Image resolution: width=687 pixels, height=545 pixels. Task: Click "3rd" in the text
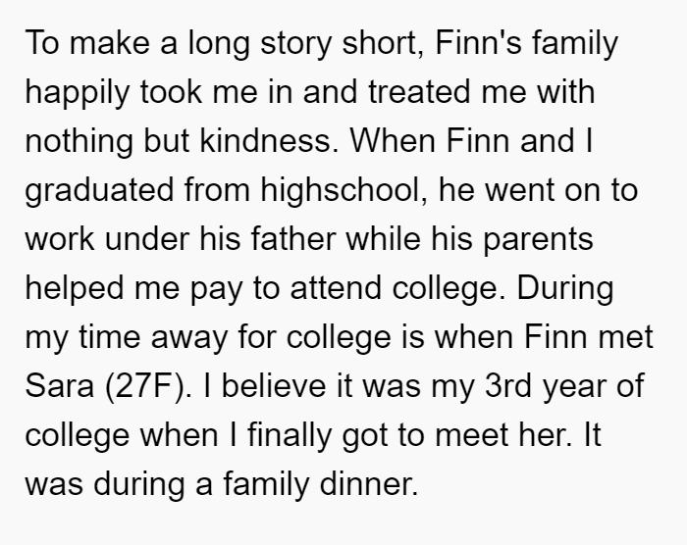[x=507, y=386]
